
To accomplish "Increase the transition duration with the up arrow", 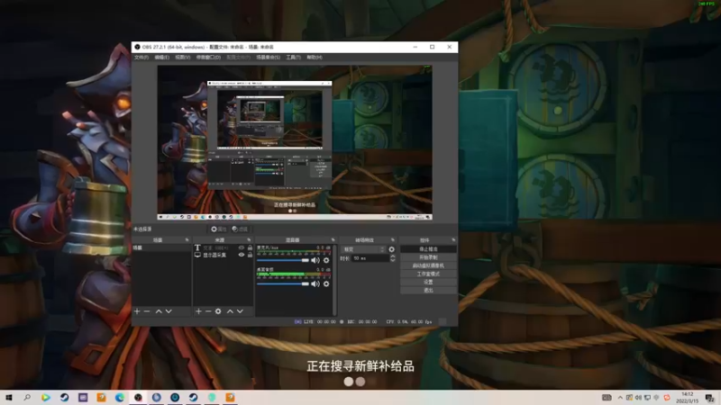I will click(x=393, y=256).
